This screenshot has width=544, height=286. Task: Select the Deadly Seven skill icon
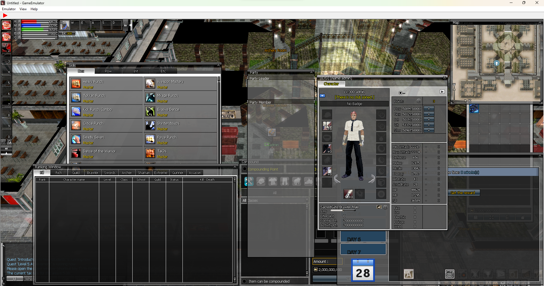pos(76,139)
